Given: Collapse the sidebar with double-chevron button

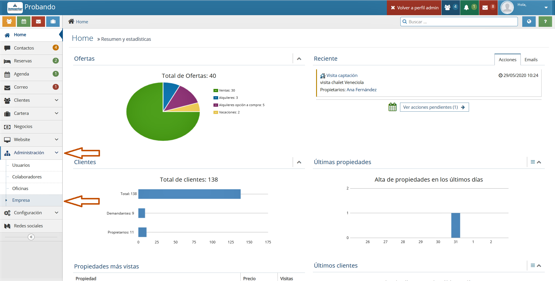Looking at the screenshot, I should [x=31, y=237].
